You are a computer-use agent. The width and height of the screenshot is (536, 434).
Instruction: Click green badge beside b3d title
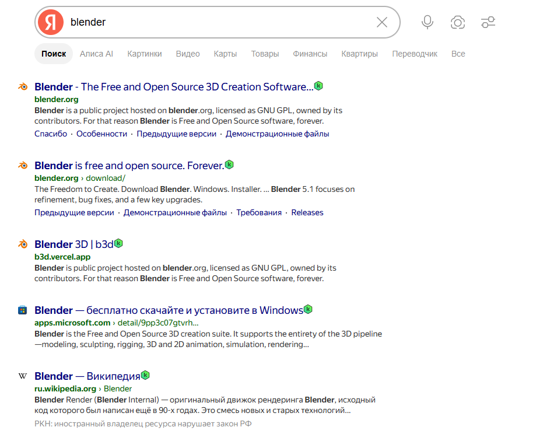pyautogui.click(x=118, y=243)
